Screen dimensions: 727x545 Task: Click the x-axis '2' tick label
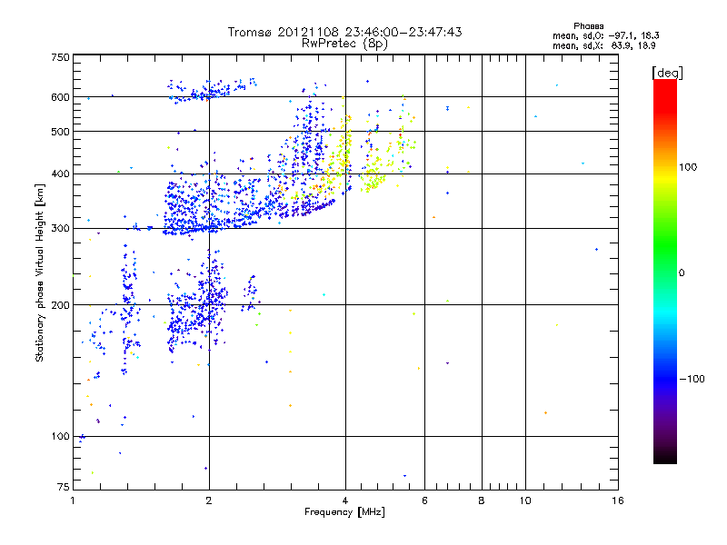pyautogui.click(x=209, y=500)
